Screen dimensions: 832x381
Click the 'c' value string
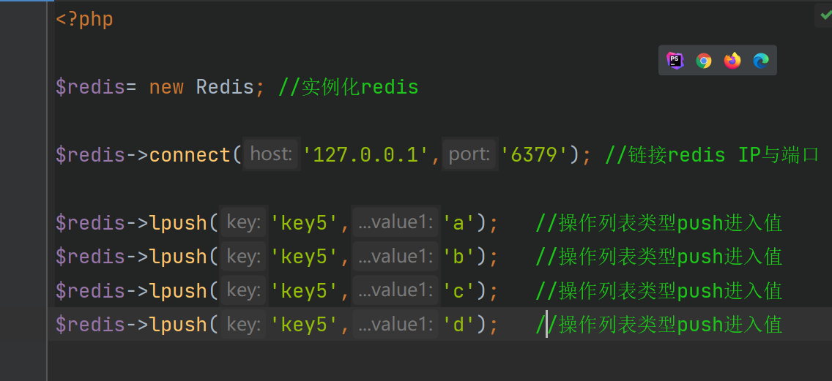click(x=459, y=291)
